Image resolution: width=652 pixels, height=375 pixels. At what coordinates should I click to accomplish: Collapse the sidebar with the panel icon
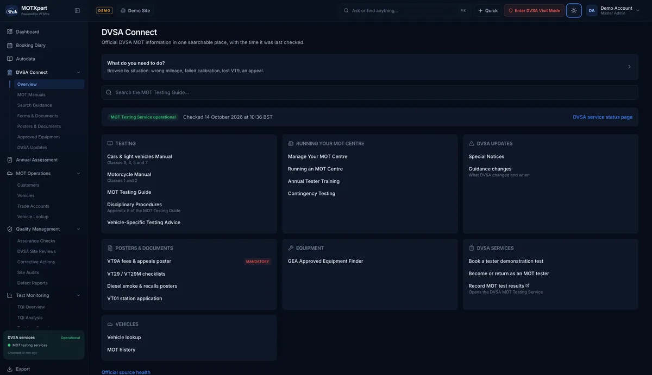77,10
